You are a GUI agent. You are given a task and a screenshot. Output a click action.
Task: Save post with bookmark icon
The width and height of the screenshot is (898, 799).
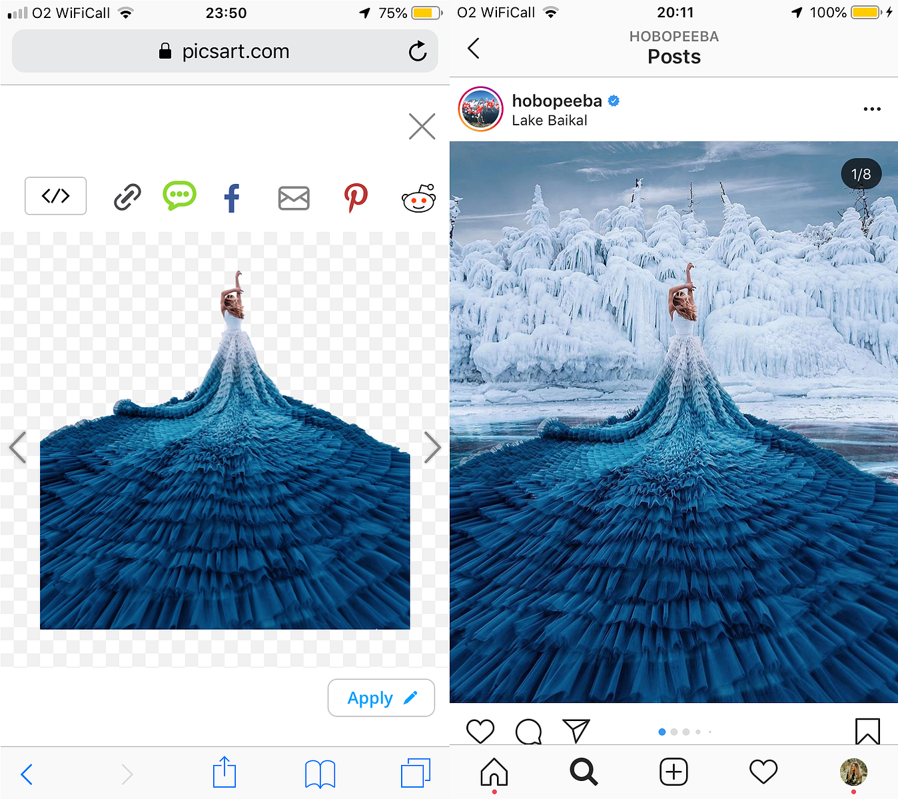tap(867, 731)
